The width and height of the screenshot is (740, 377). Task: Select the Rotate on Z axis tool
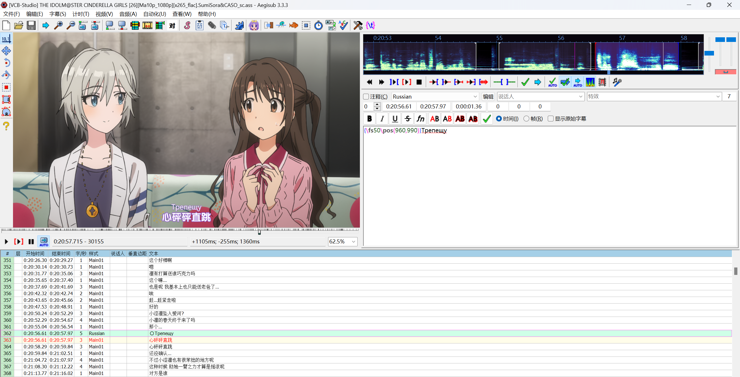[x=6, y=63]
